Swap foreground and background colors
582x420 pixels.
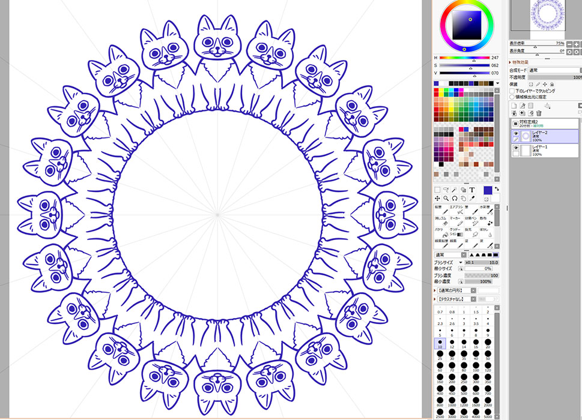(x=497, y=188)
